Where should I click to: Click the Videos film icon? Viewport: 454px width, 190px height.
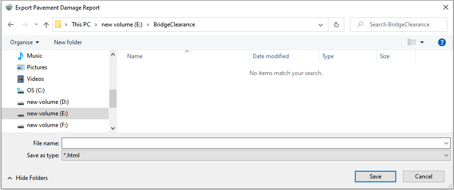(x=21, y=79)
